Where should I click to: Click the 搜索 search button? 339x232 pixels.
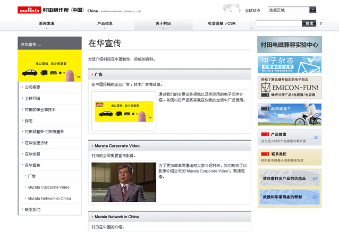(x=309, y=23)
